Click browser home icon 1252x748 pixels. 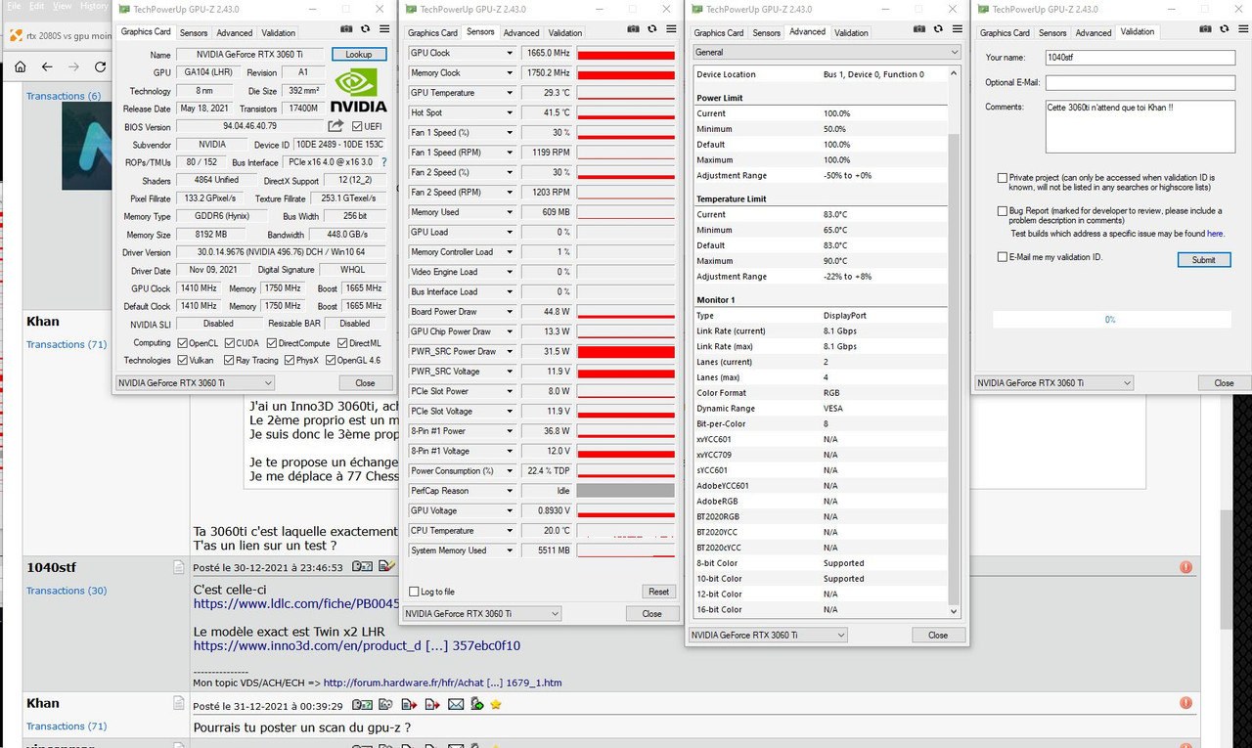pos(21,67)
